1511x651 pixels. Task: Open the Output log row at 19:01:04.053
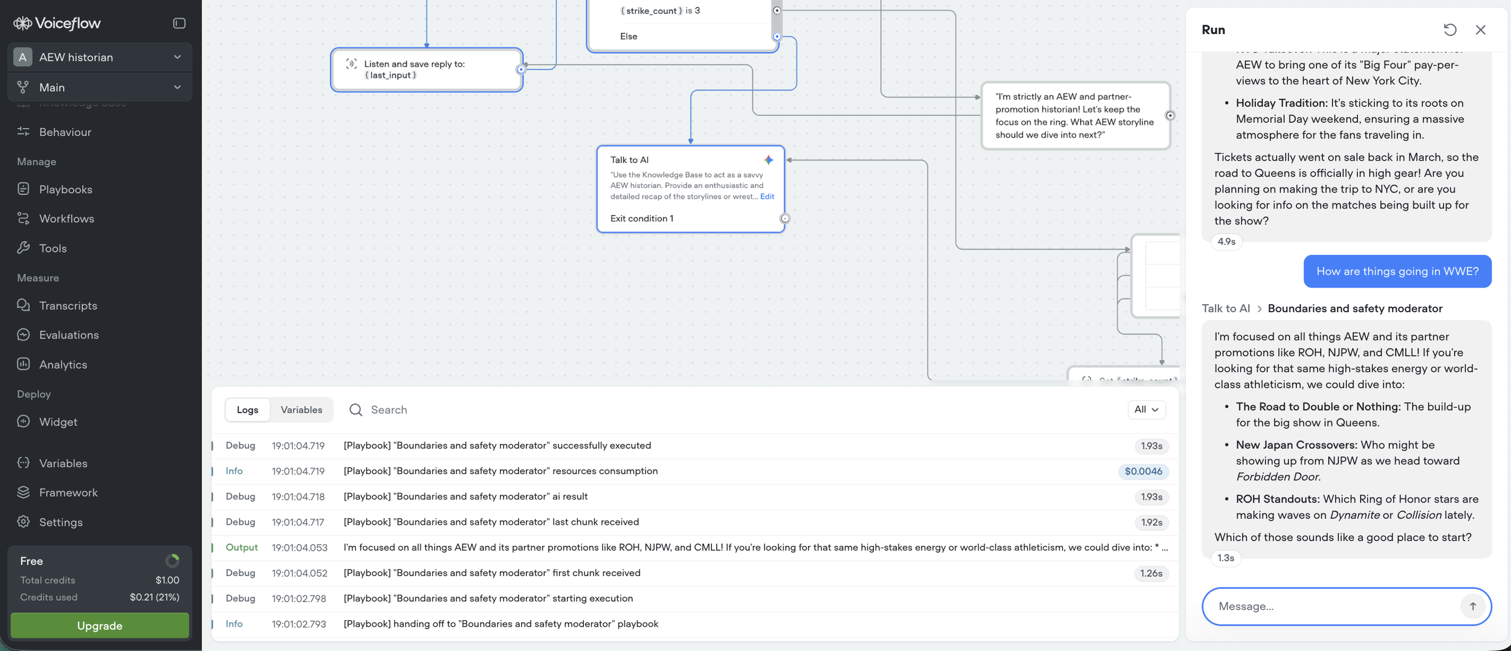(695, 548)
